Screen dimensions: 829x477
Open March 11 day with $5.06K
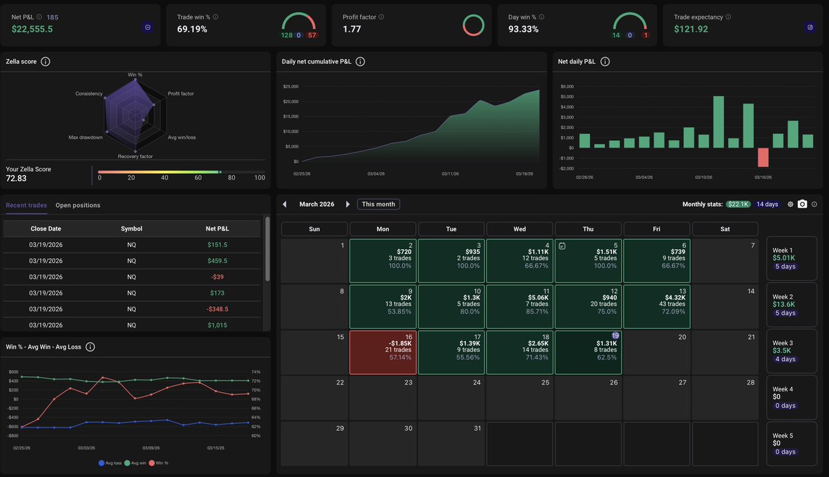coord(520,306)
